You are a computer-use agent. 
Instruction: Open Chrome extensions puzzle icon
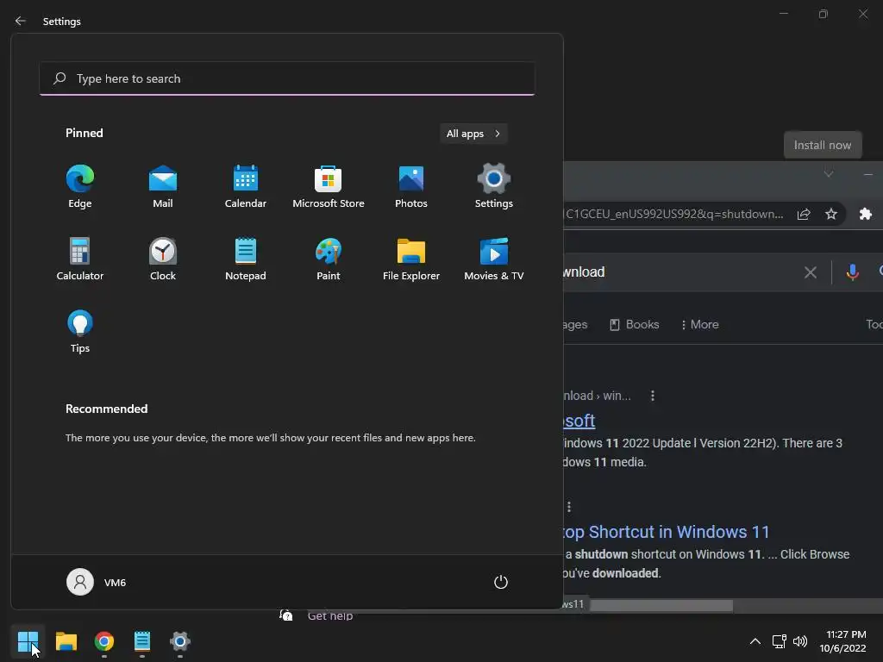[x=866, y=214]
